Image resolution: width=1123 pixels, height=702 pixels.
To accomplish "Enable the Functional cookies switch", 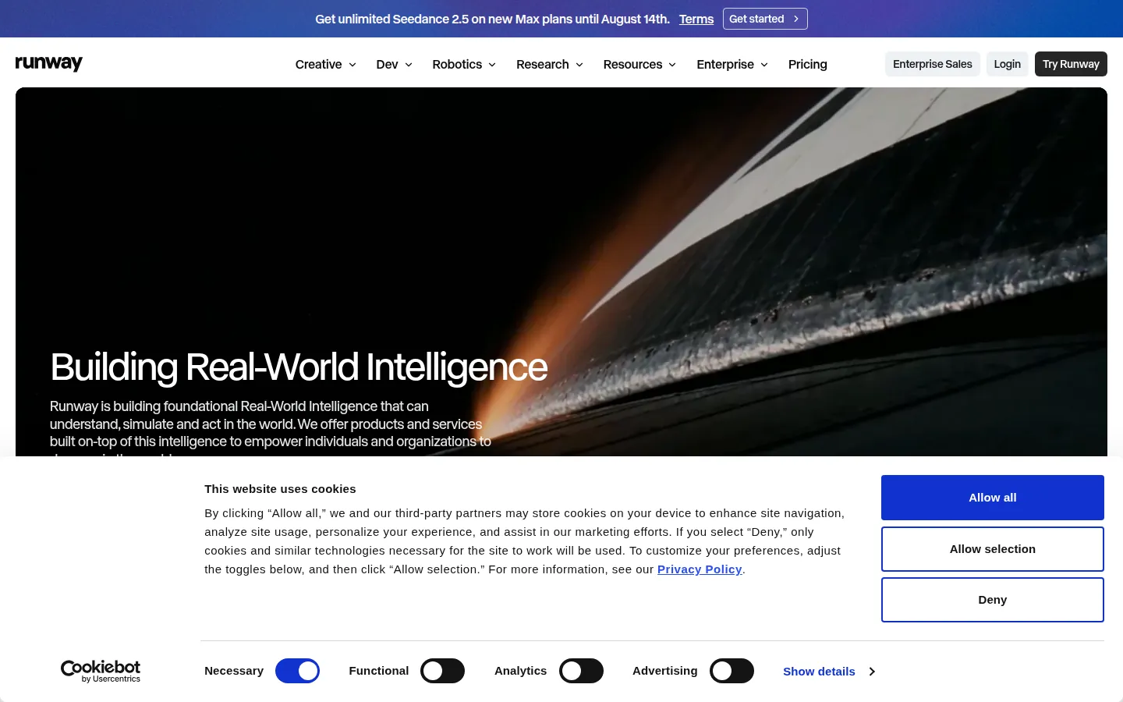I will [x=442, y=671].
